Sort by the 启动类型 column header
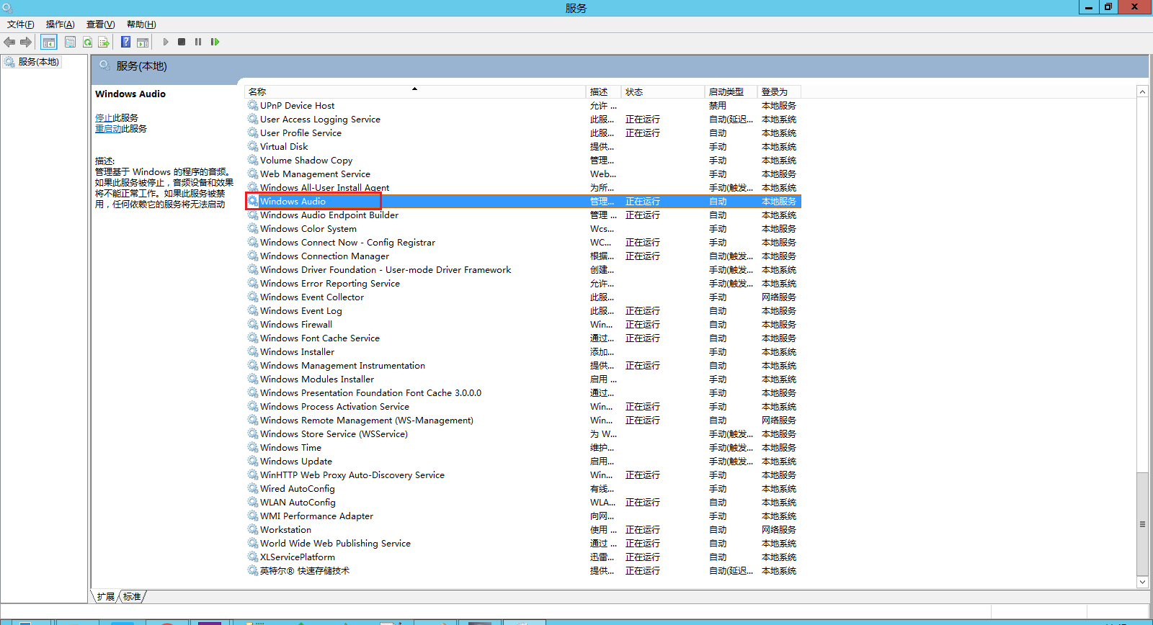This screenshot has height=625, width=1153. [731, 91]
